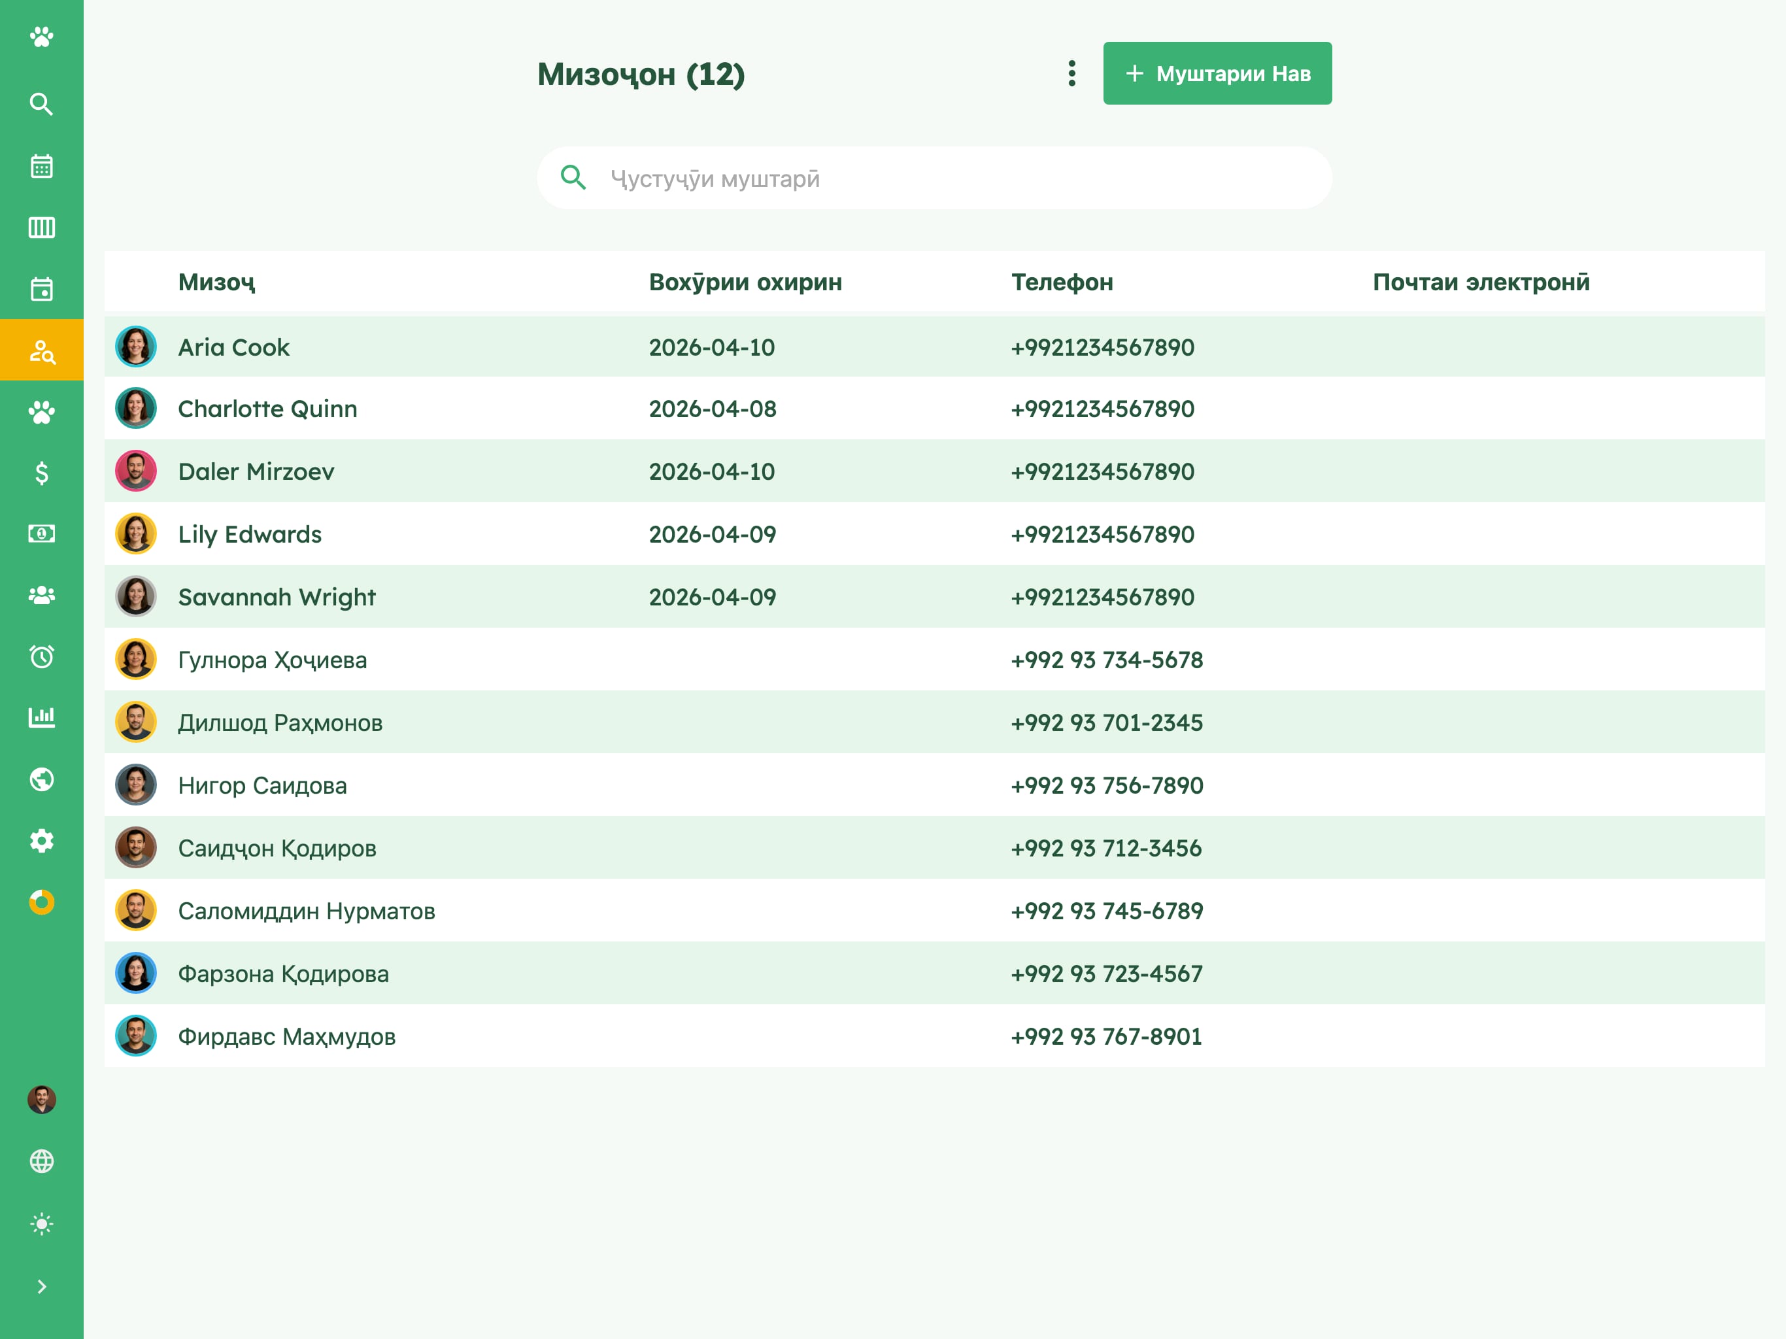Click phone +992 93 712-3456

click(x=1106, y=849)
